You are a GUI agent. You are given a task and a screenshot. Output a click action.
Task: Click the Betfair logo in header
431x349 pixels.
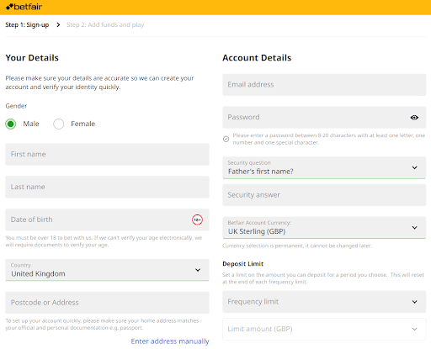(24, 7)
